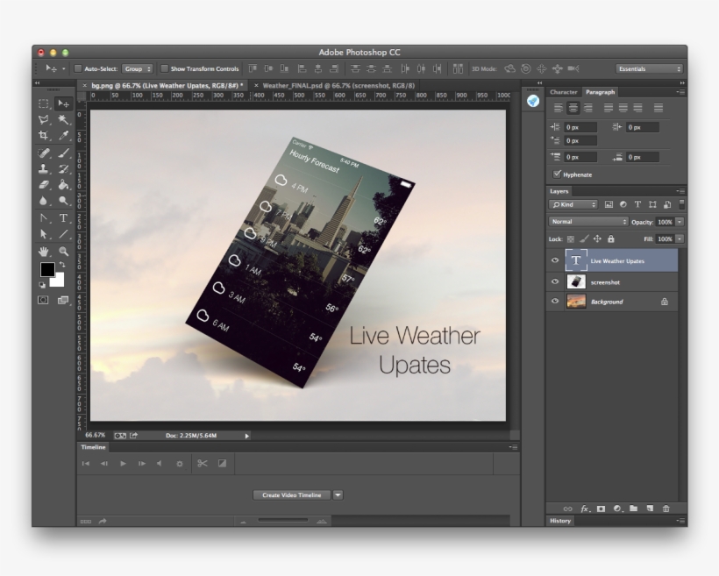Click the fx layer style icon
Viewport: 719px width, 576px height.
(x=585, y=508)
